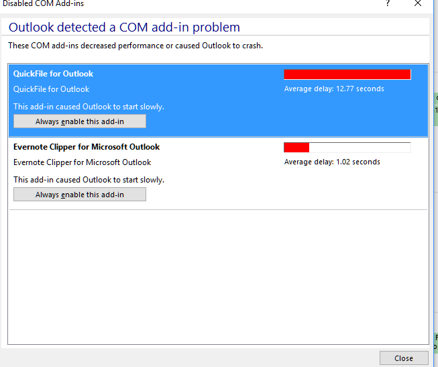Viewport: 438px width, 367px height.
Task: Open dialog help question mark
Action: 388,3
